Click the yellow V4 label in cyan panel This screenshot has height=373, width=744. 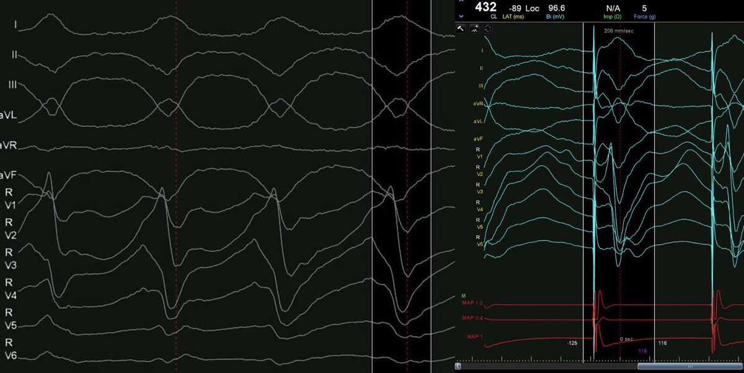coord(479,209)
